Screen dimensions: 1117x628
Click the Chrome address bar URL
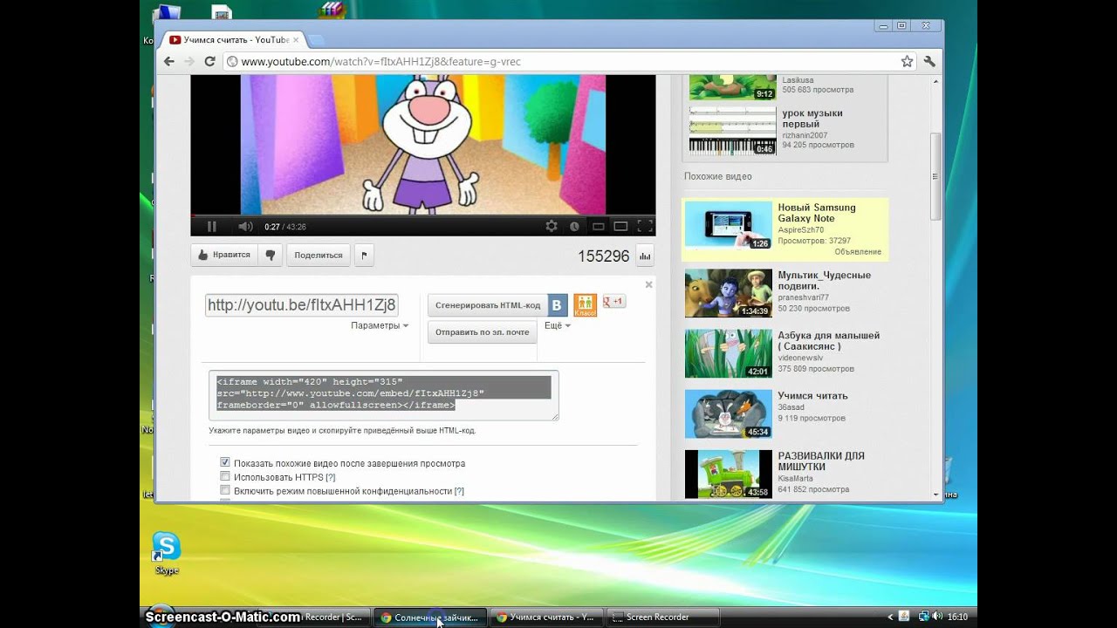pyautogui.click(x=381, y=62)
